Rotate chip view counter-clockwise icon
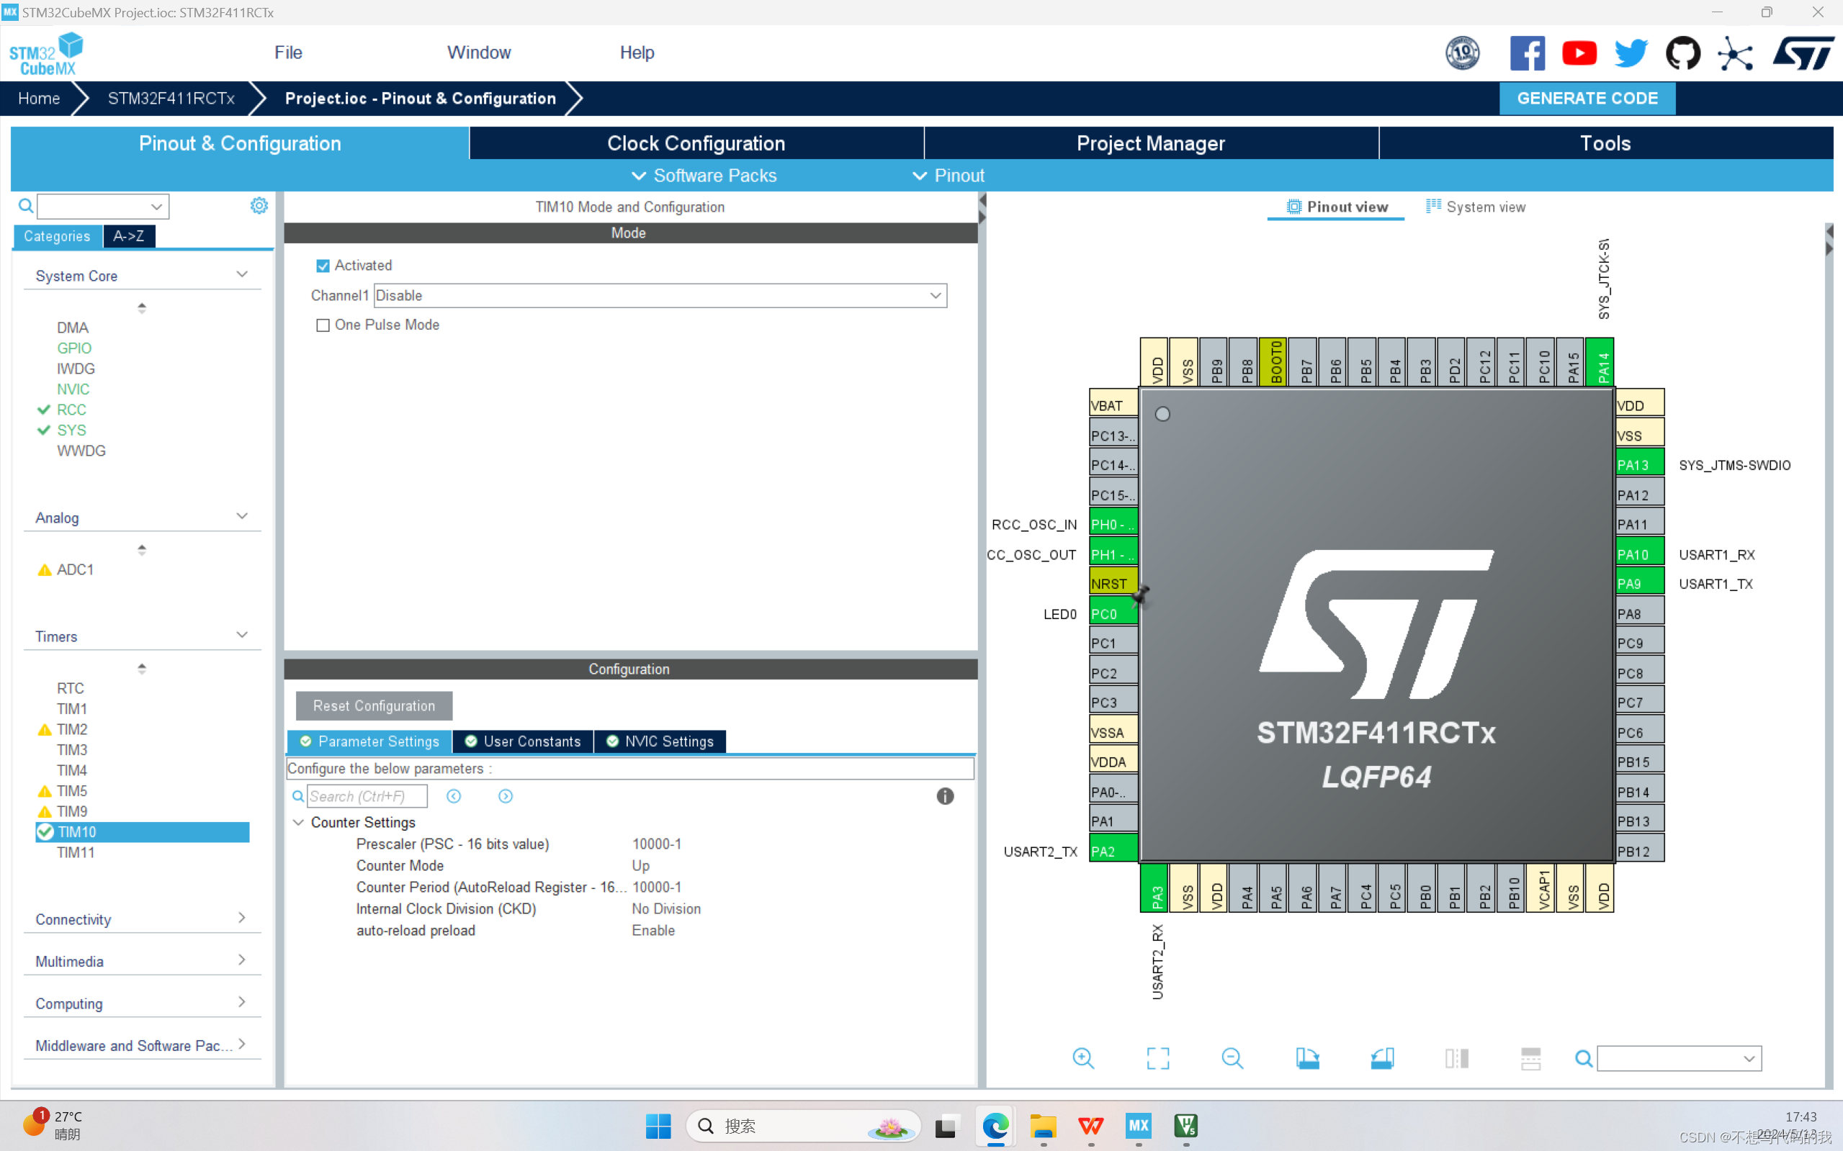 [1381, 1057]
